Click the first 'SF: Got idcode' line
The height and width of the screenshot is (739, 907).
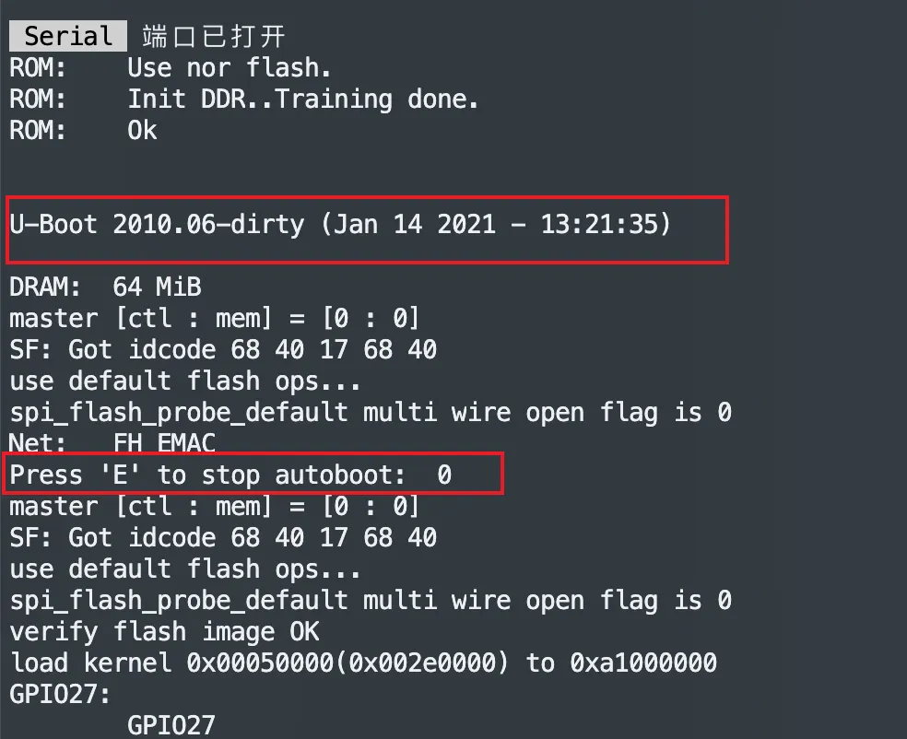pos(223,349)
